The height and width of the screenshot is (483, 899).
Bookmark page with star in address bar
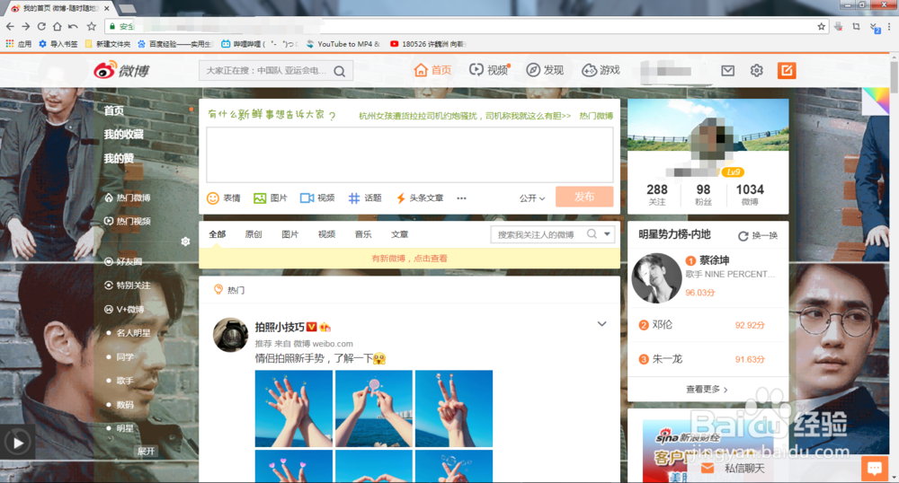[821, 26]
